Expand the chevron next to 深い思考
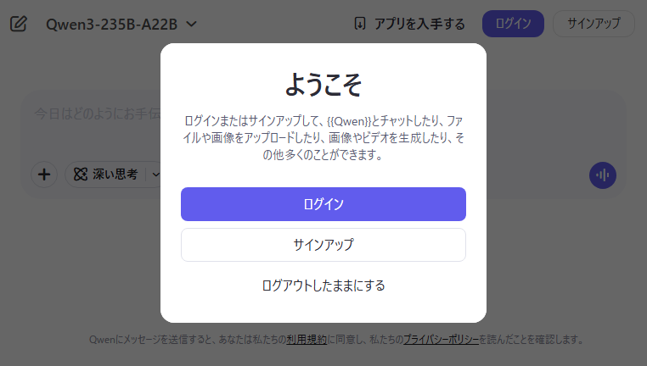647x366 pixels. [155, 175]
